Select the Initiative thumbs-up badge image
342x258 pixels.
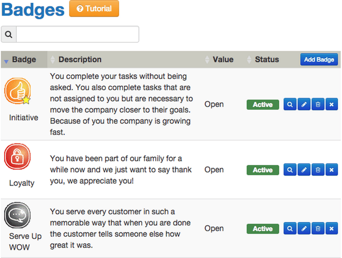coord(17,92)
